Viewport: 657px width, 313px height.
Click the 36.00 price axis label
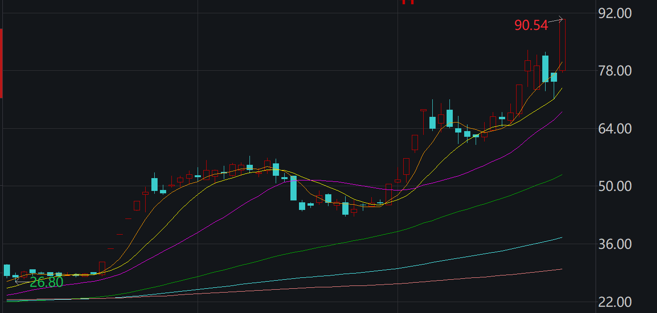(x=614, y=244)
